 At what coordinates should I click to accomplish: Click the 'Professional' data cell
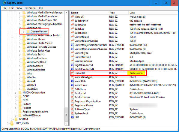coord(136,73)
